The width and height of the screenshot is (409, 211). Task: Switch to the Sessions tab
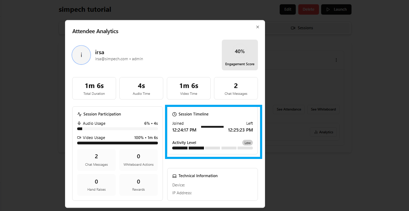point(302,28)
